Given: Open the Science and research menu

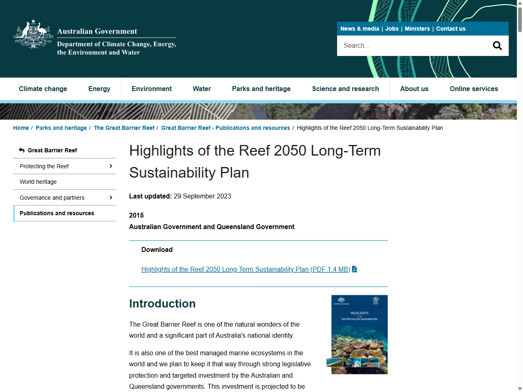Looking at the screenshot, I should point(345,89).
